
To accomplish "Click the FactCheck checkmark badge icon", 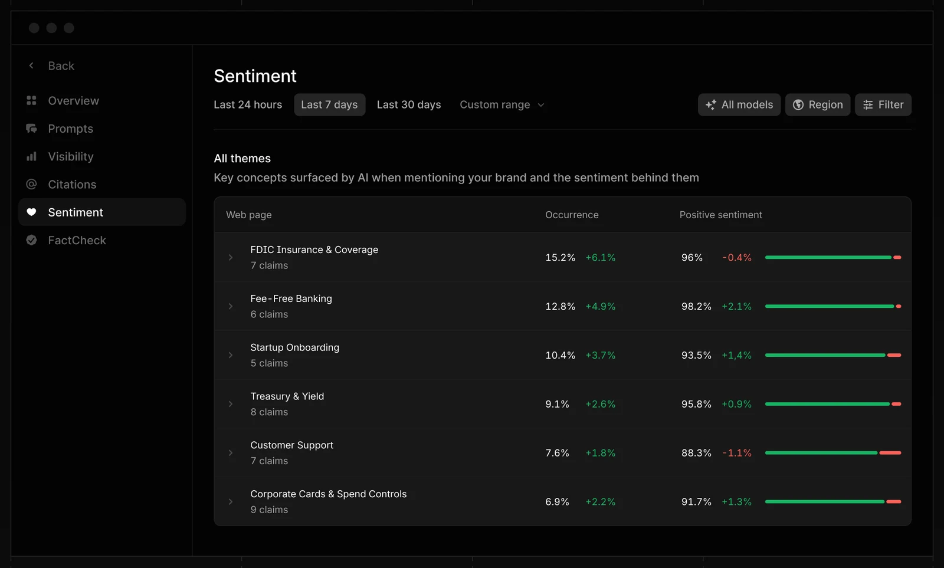I will (x=31, y=240).
